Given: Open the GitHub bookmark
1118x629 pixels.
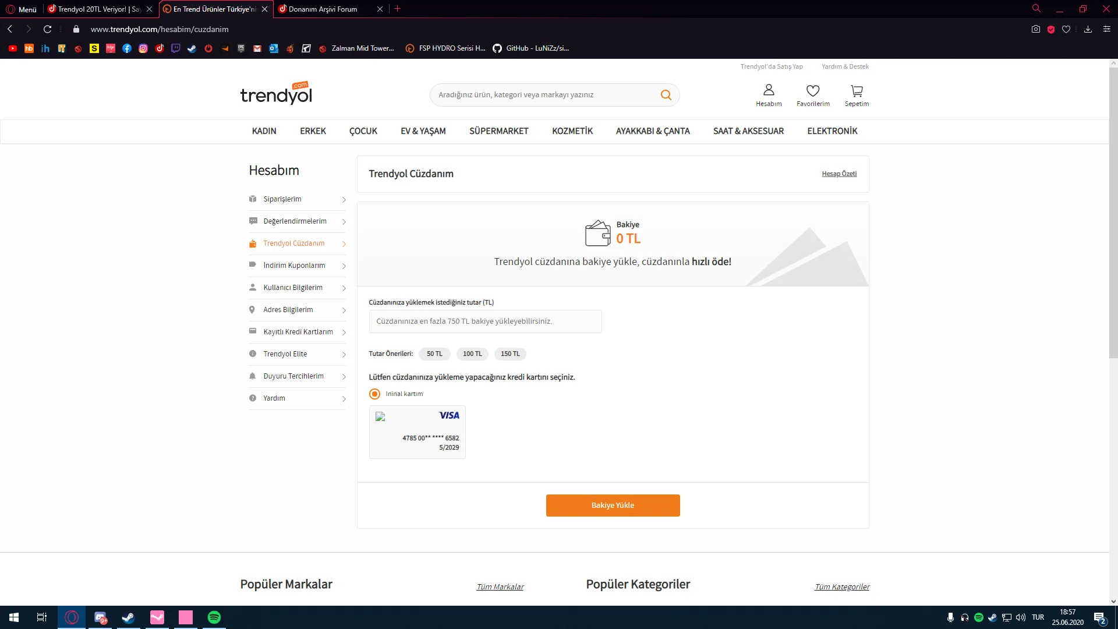Looking at the screenshot, I should (530, 48).
